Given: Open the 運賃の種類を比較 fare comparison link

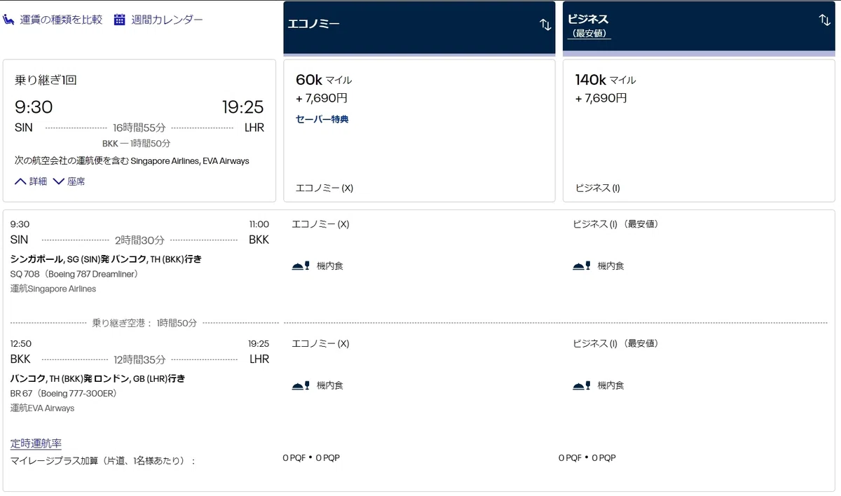Looking at the screenshot, I should (x=61, y=20).
